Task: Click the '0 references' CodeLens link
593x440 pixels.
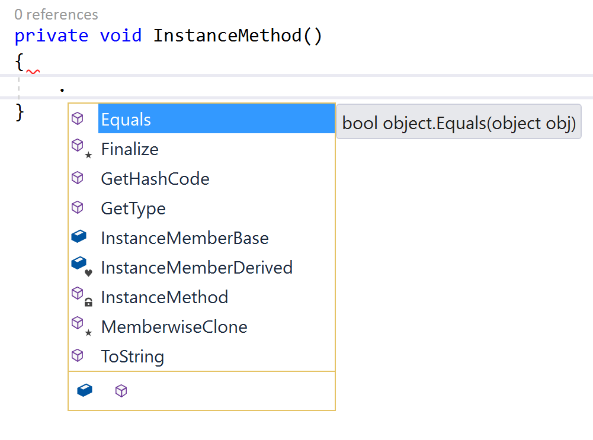Action: [56, 14]
